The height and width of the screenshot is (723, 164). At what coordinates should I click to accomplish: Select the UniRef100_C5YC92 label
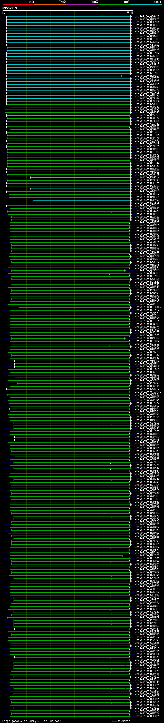147,347
